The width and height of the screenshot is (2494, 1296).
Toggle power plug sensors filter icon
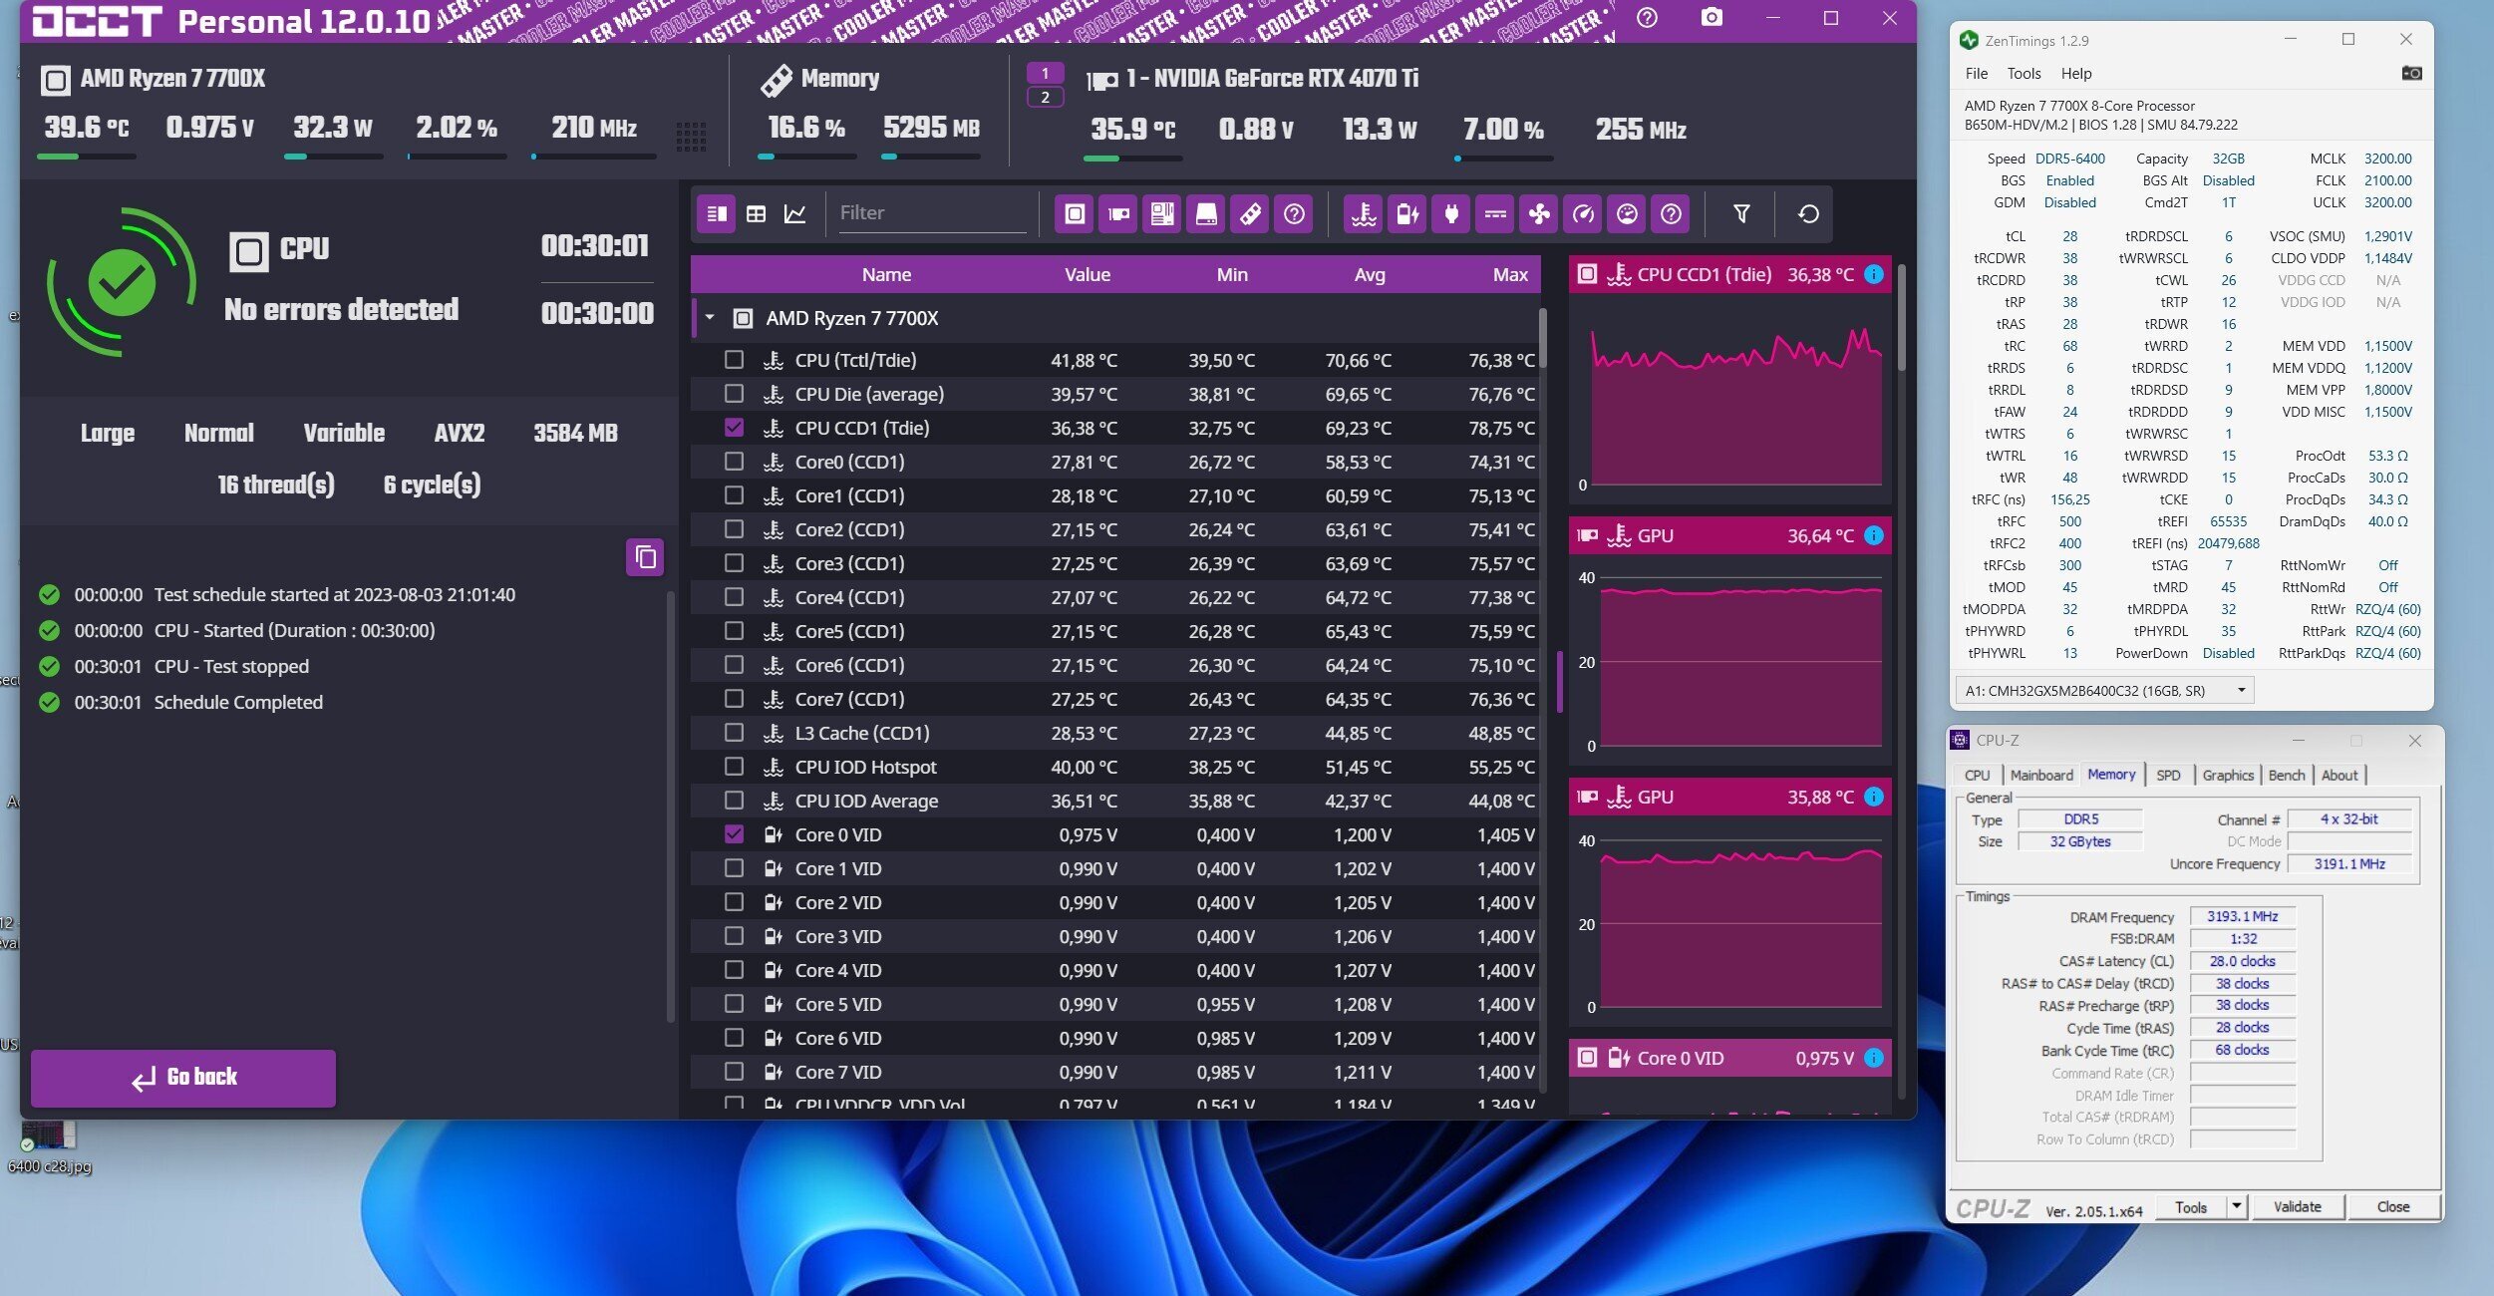tap(1451, 213)
